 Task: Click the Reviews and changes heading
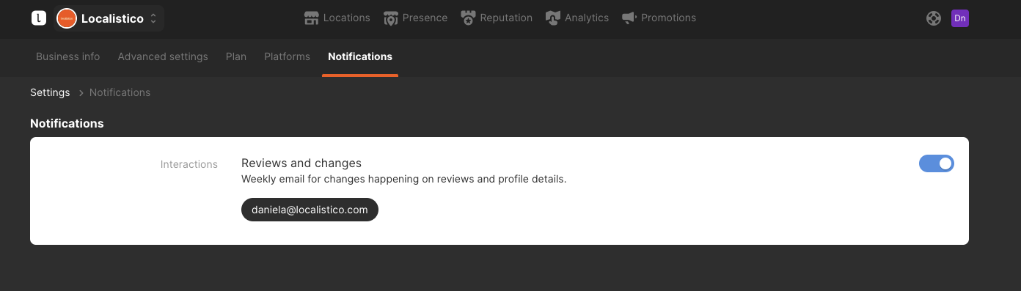(301, 163)
